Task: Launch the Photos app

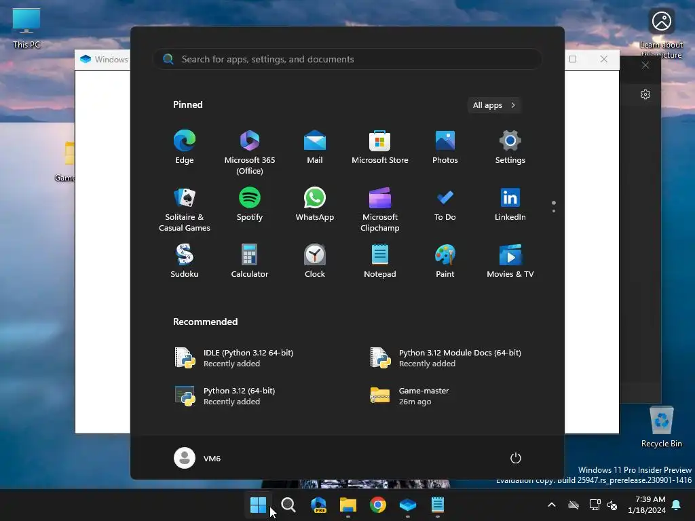Action: pos(445,147)
